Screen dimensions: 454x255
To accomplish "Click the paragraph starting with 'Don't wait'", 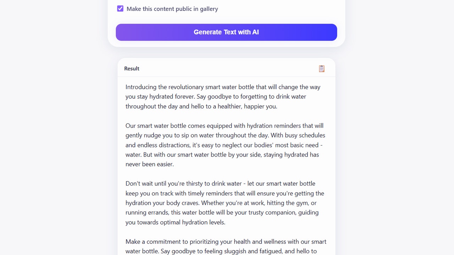I will point(225,203).
